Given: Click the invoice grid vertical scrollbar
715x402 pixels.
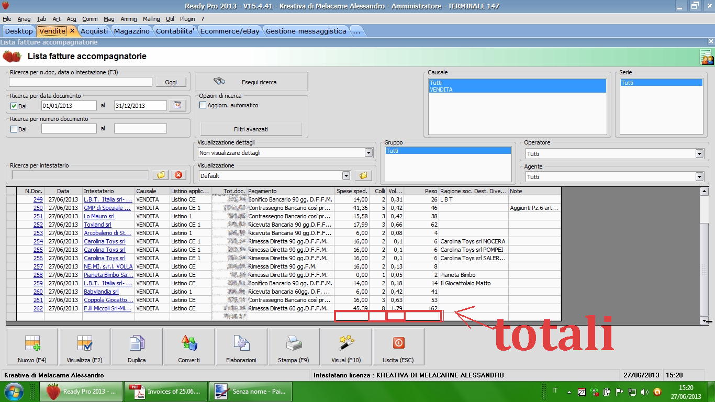Looking at the screenshot, I should tap(705, 256).
